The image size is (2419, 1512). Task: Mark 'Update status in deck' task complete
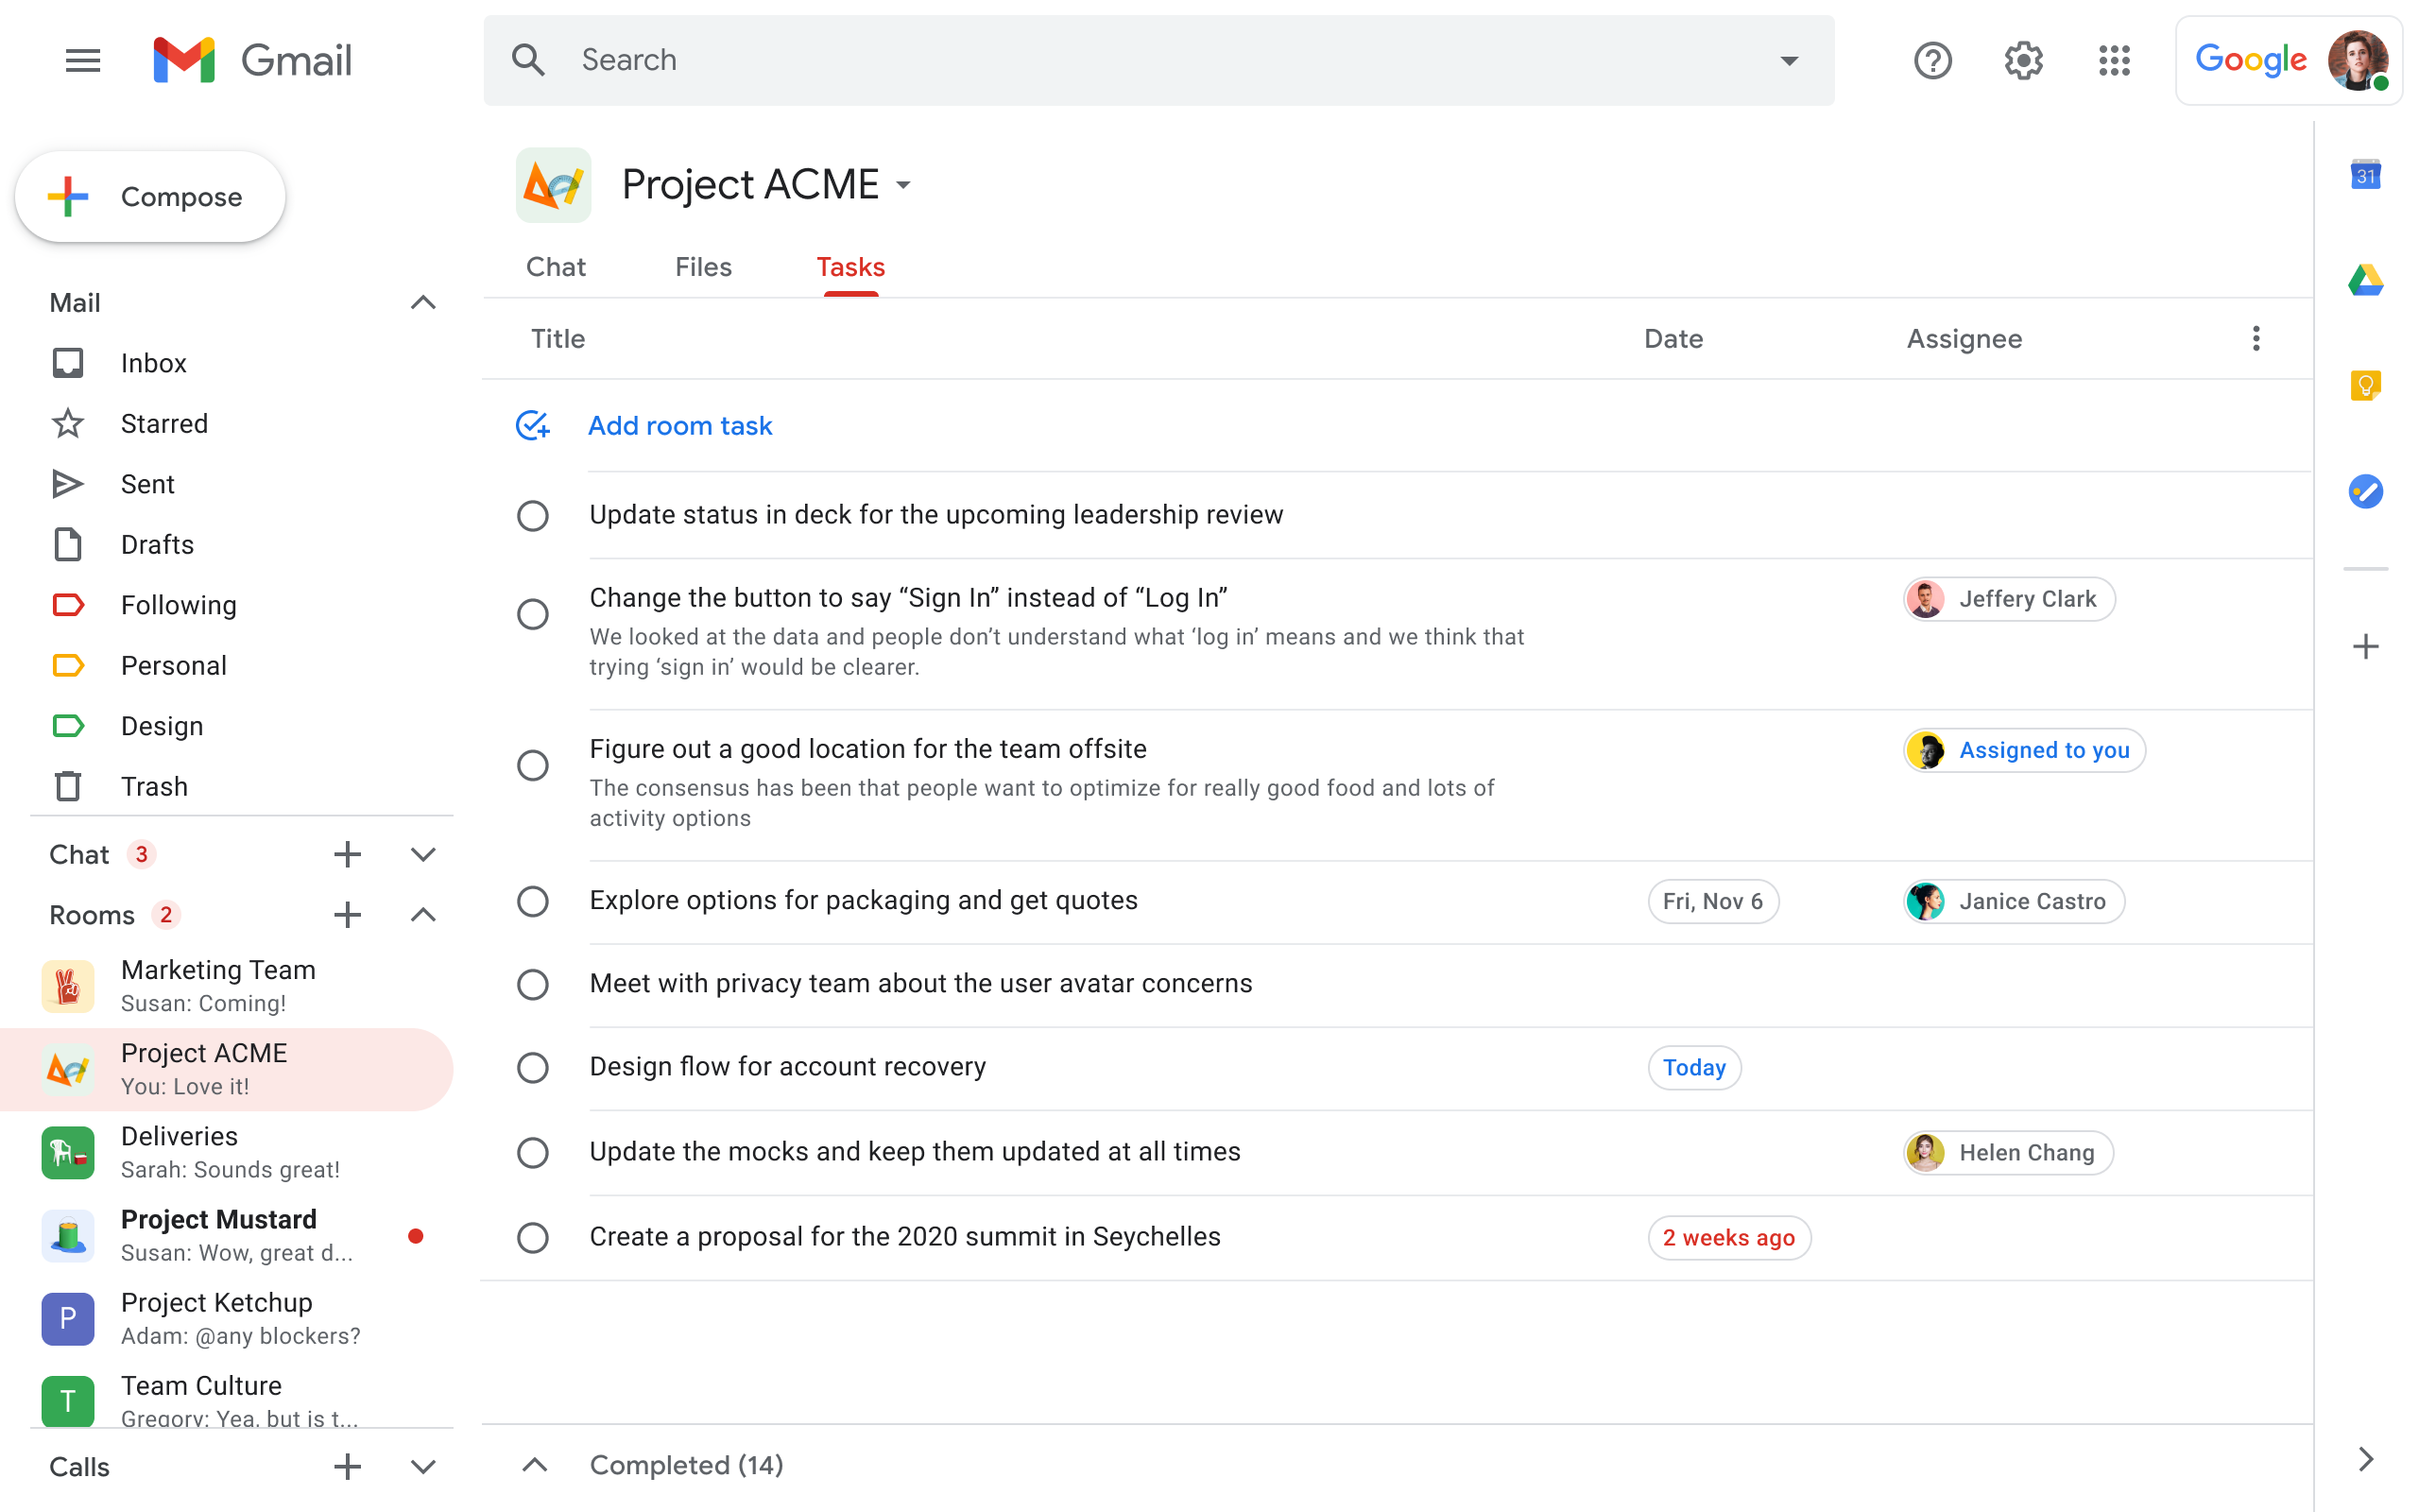[x=533, y=516]
